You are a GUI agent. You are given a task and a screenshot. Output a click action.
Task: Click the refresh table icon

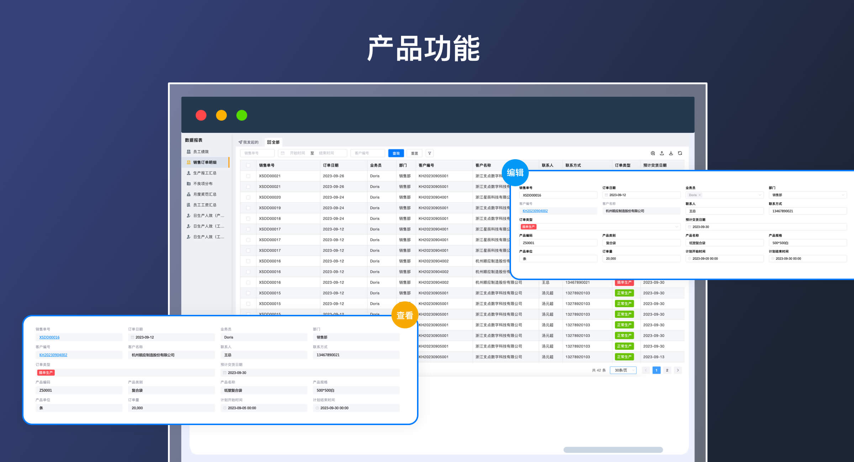coord(680,153)
